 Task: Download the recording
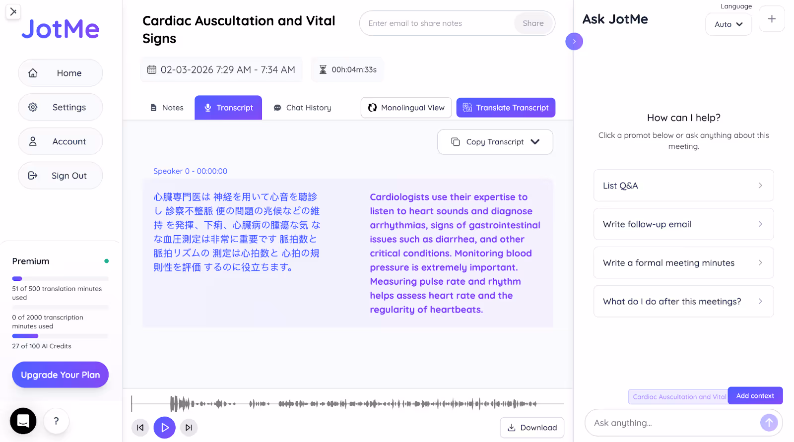(532, 428)
